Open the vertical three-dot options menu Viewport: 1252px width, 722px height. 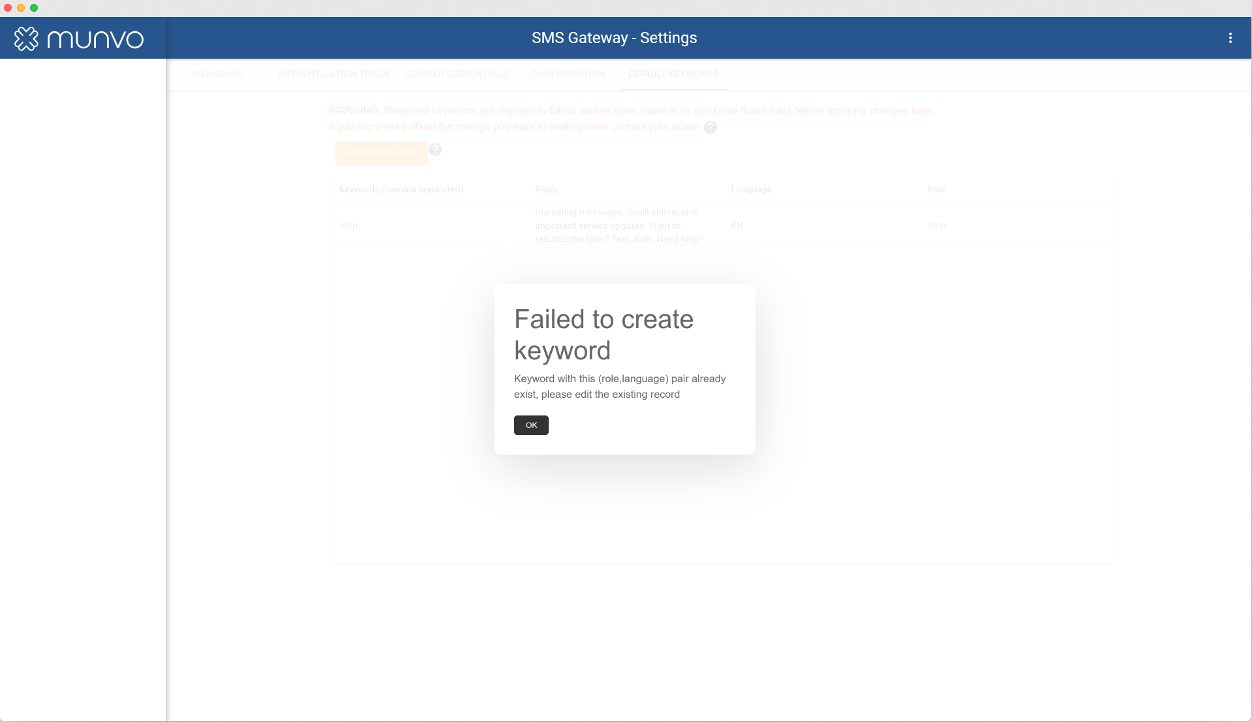(x=1230, y=38)
